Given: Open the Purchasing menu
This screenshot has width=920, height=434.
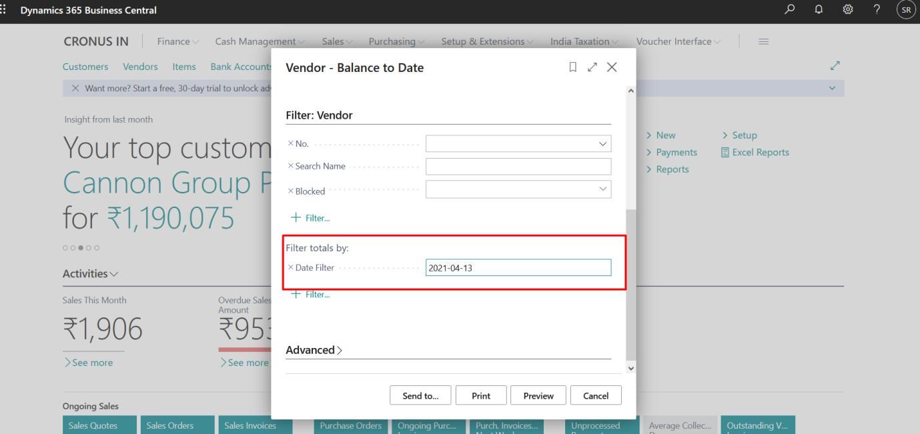Looking at the screenshot, I should tap(393, 41).
